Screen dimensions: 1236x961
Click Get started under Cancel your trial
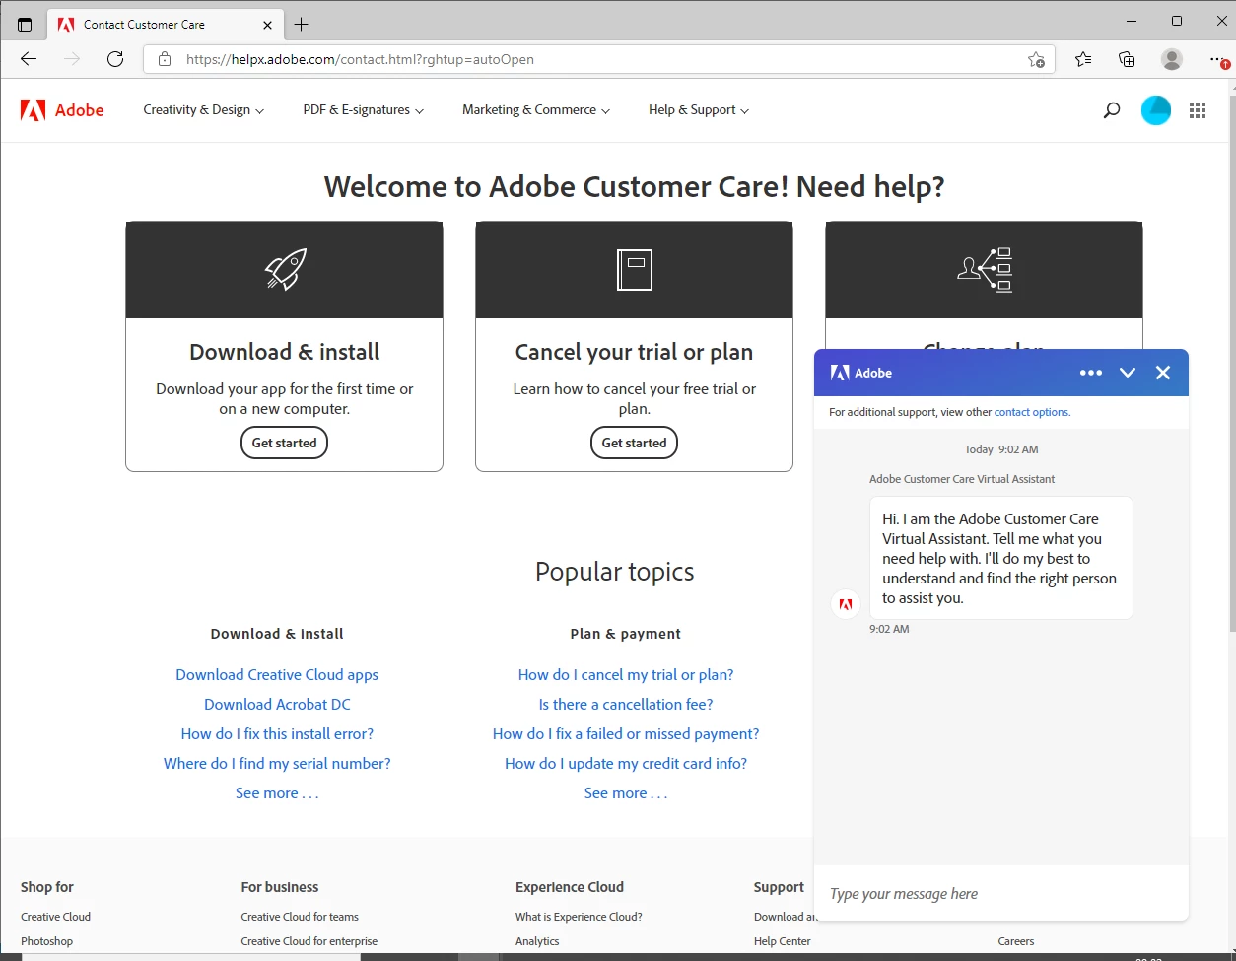click(x=635, y=443)
